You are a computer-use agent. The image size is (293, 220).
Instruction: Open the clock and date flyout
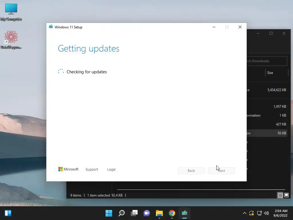click(280, 213)
